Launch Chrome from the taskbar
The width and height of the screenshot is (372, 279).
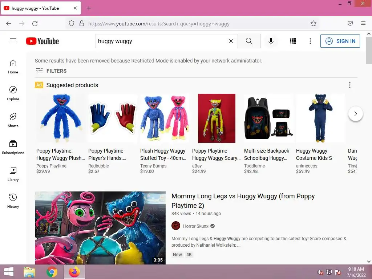[52, 272]
